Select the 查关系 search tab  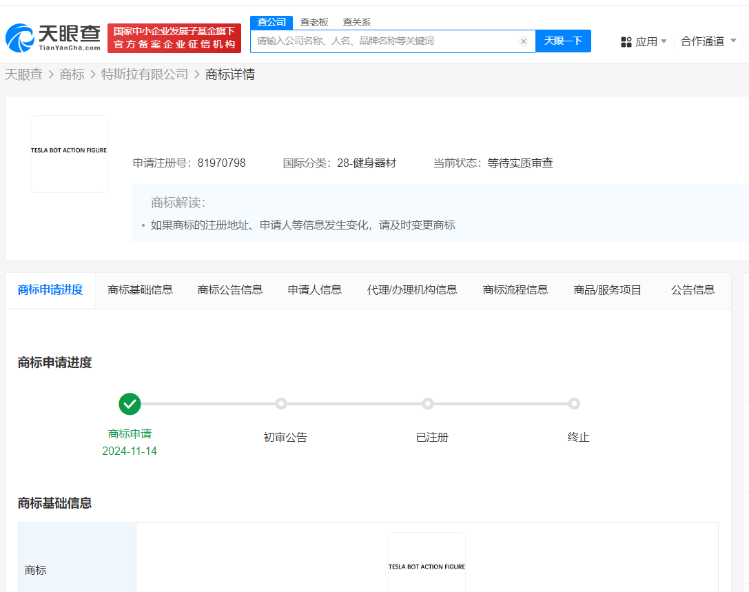click(356, 22)
